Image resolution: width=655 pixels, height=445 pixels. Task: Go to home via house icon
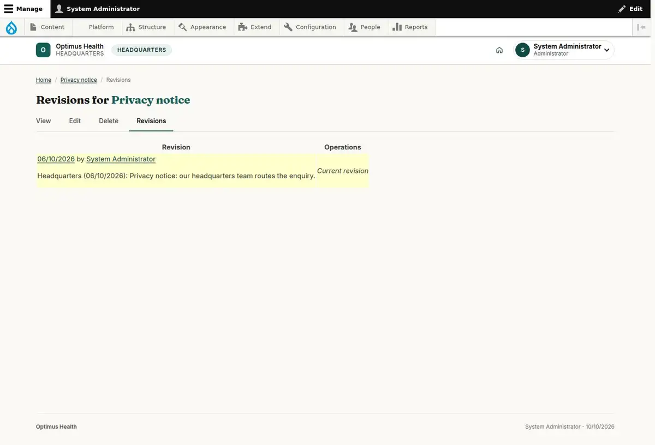click(499, 50)
